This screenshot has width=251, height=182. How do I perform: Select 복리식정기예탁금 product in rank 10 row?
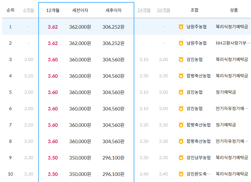[x=232, y=174]
